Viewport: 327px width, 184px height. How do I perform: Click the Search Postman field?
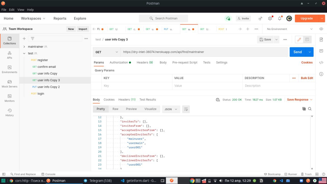[163, 18]
